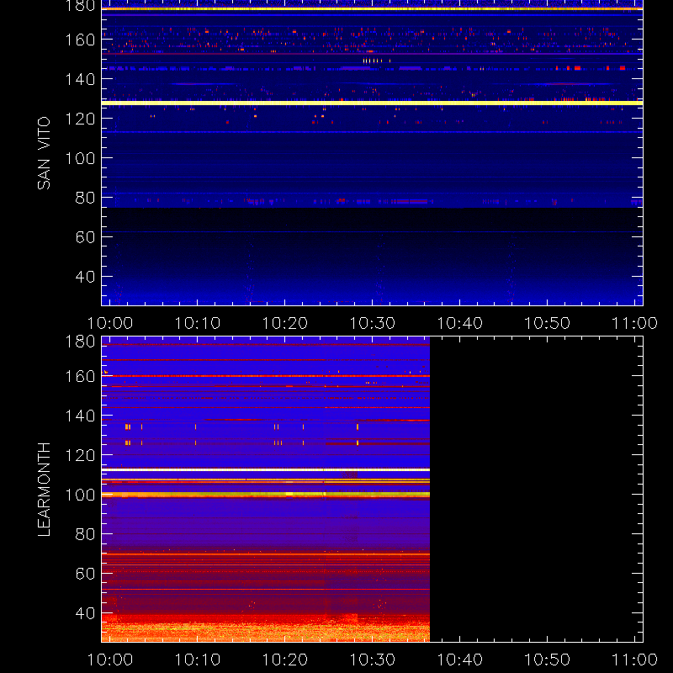The width and height of the screenshot is (673, 673).
Task: Click the 10:10 time label under San Vito plot
Action: (198, 323)
